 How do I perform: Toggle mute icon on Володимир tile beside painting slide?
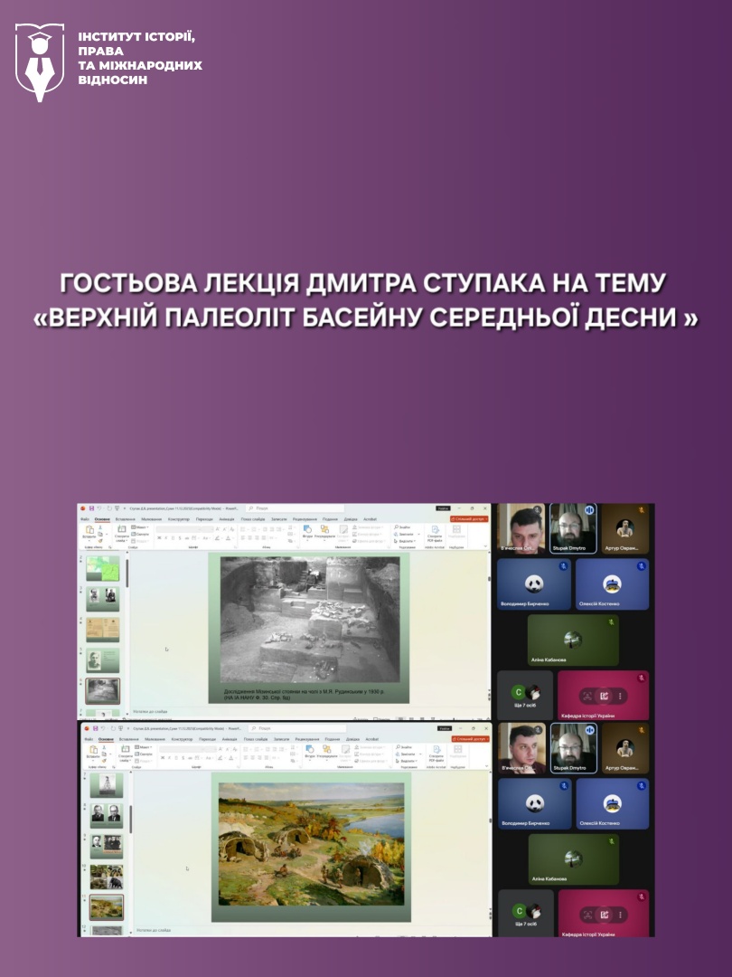pos(562,785)
